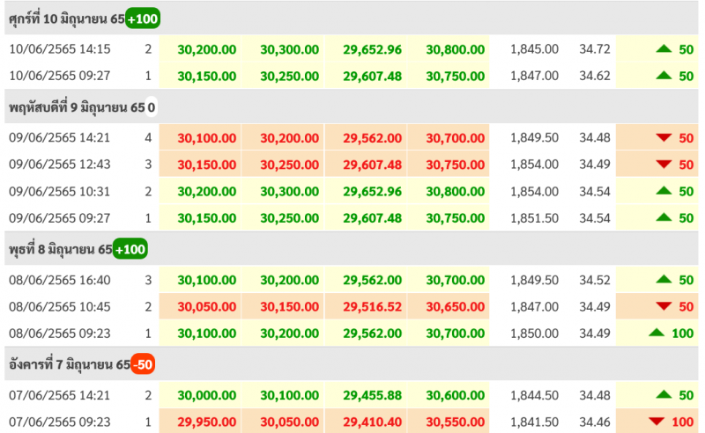
Task: Click the red down arrow in the 07/06/2565 09:23 row
Action: 657,422
